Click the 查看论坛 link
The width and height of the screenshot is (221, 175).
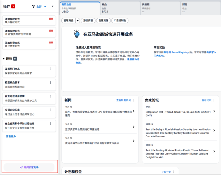click(x=207, y=100)
